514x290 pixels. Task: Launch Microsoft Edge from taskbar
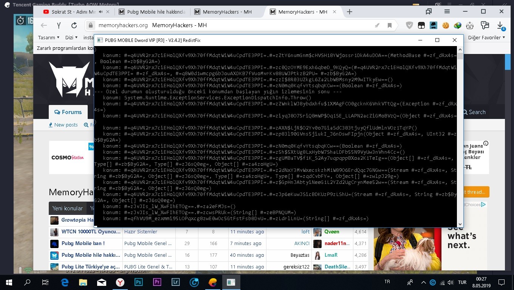tap(65, 282)
